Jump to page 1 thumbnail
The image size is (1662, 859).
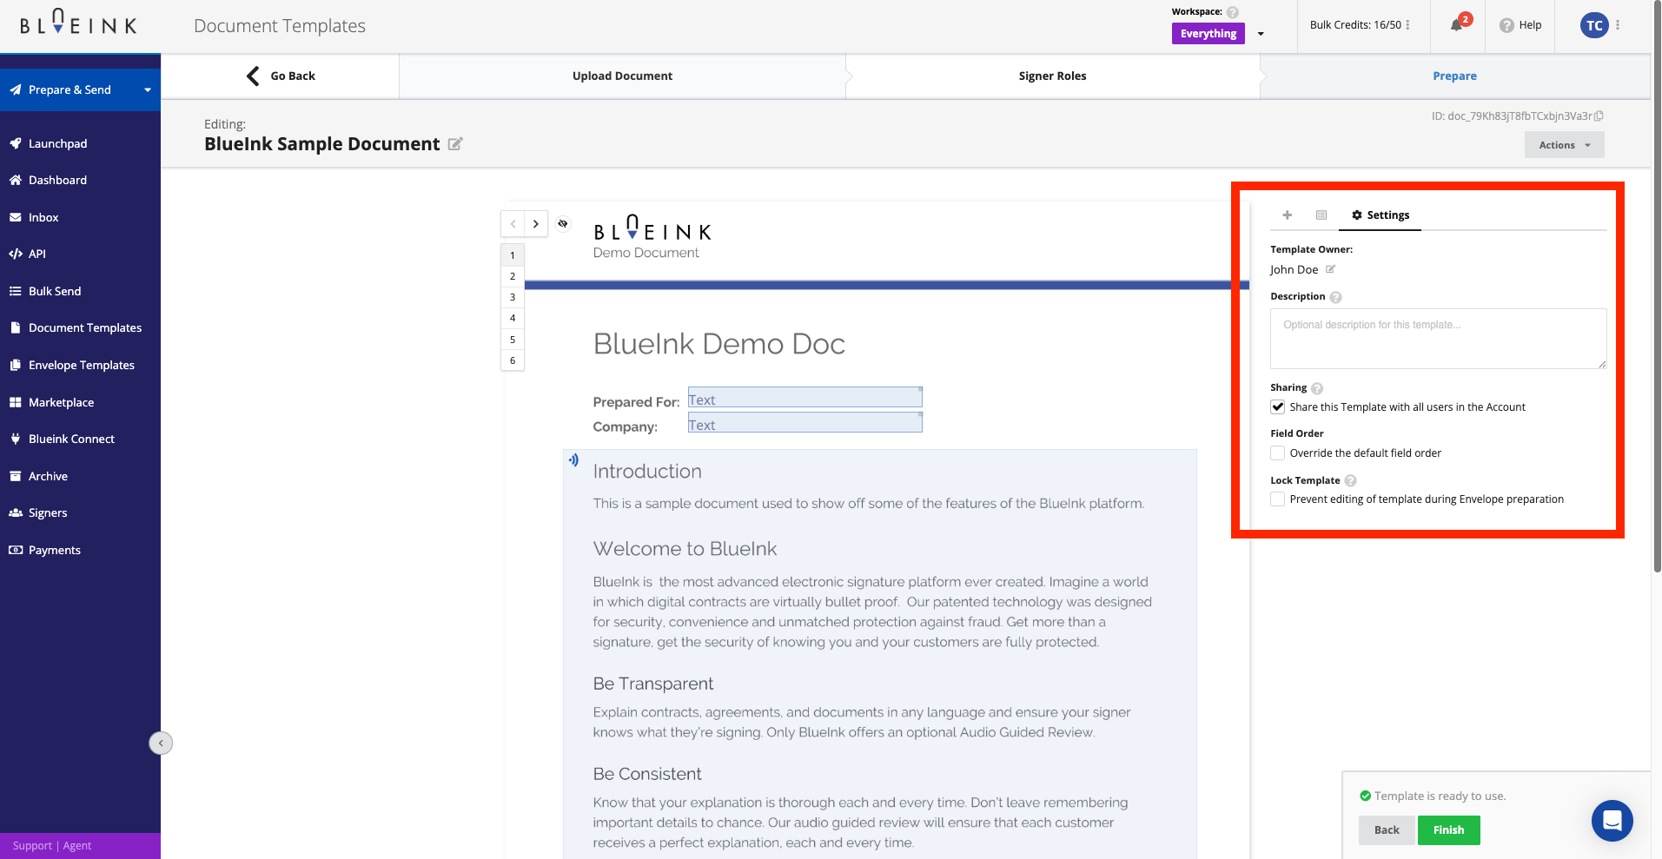pyautogui.click(x=513, y=255)
